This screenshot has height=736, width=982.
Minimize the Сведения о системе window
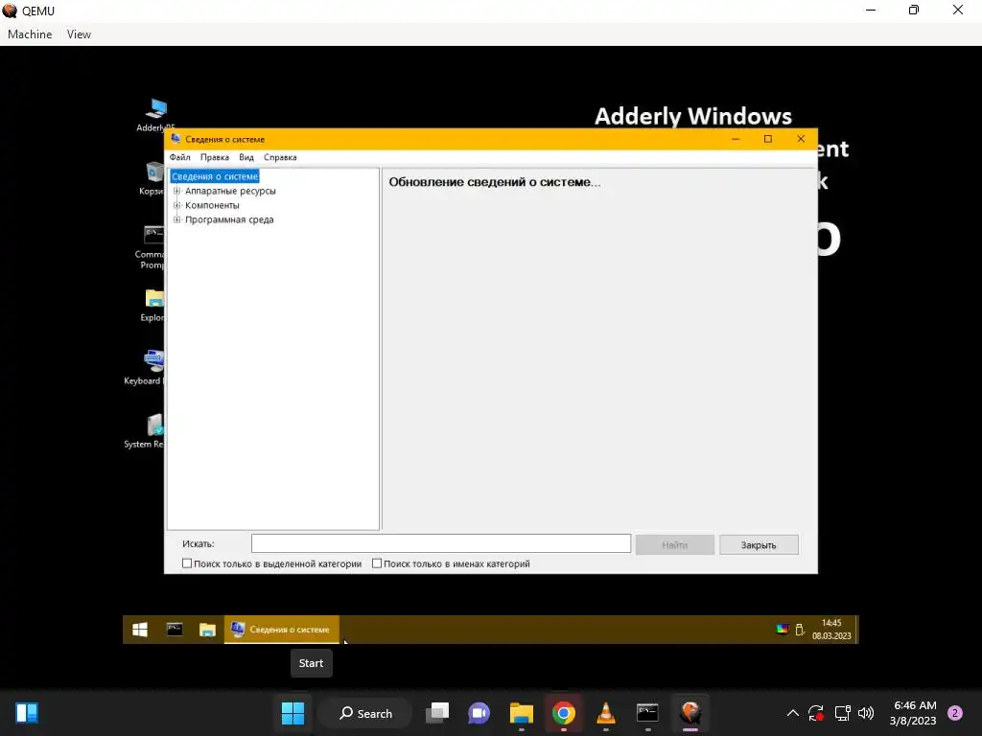coord(736,139)
